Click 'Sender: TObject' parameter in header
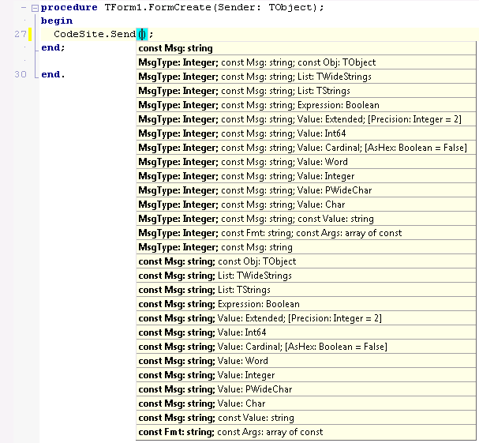The height and width of the screenshot is (443, 479). click(x=267, y=7)
